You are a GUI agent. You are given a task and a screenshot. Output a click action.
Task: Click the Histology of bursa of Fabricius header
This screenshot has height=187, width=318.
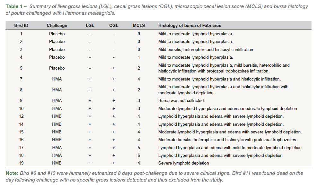tap(190, 25)
